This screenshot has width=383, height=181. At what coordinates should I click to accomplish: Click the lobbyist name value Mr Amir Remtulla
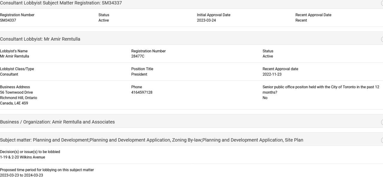click(15, 56)
